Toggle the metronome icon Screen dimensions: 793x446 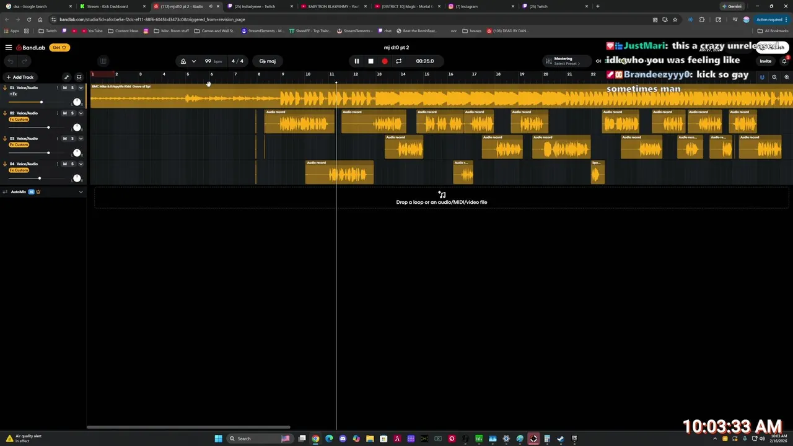(x=183, y=61)
